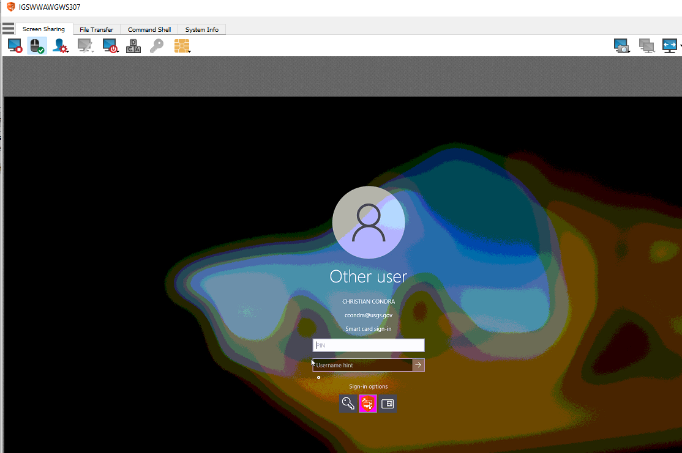Viewport: 682px width, 453px height.
Task: Open the user privacy settings dropdown
Action: (x=61, y=46)
